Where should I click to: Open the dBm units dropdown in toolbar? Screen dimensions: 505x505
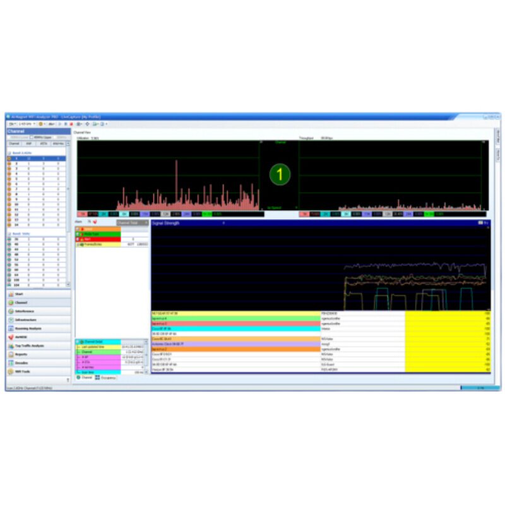[52, 124]
